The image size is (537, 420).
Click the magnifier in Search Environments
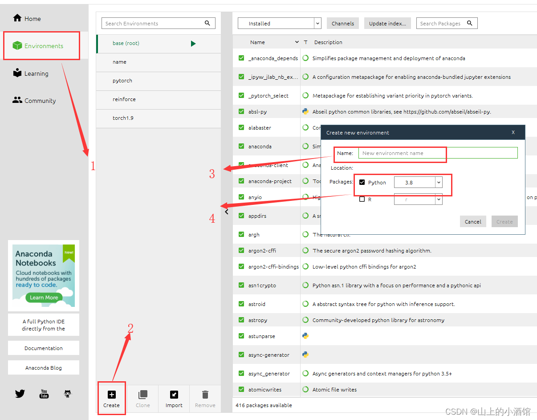(x=207, y=23)
